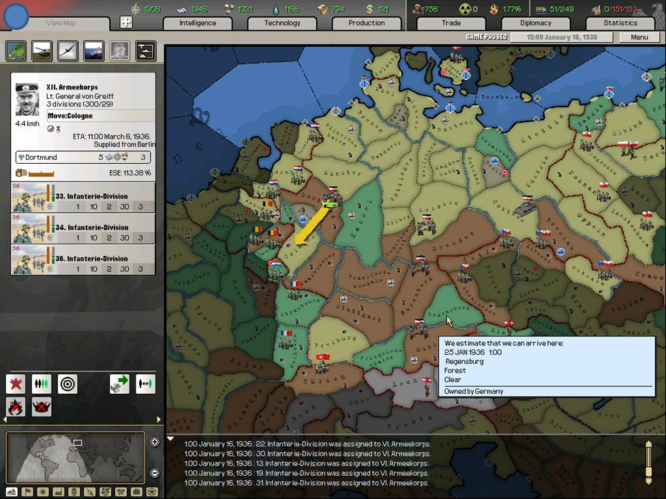666x499 pixels.
Task: Expand the message log with triangle arrow
Action: (170, 439)
